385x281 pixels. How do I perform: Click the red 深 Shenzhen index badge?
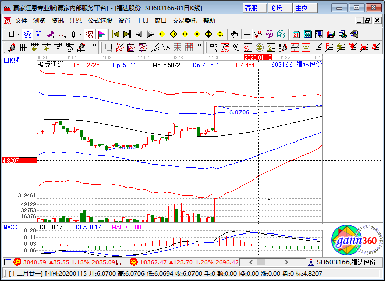[134, 262]
